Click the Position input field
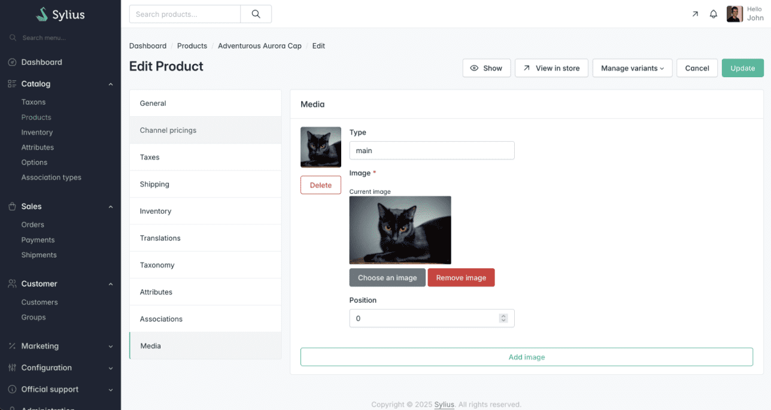Viewport: 771px width, 410px height. pyautogui.click(x=432, y=318)
